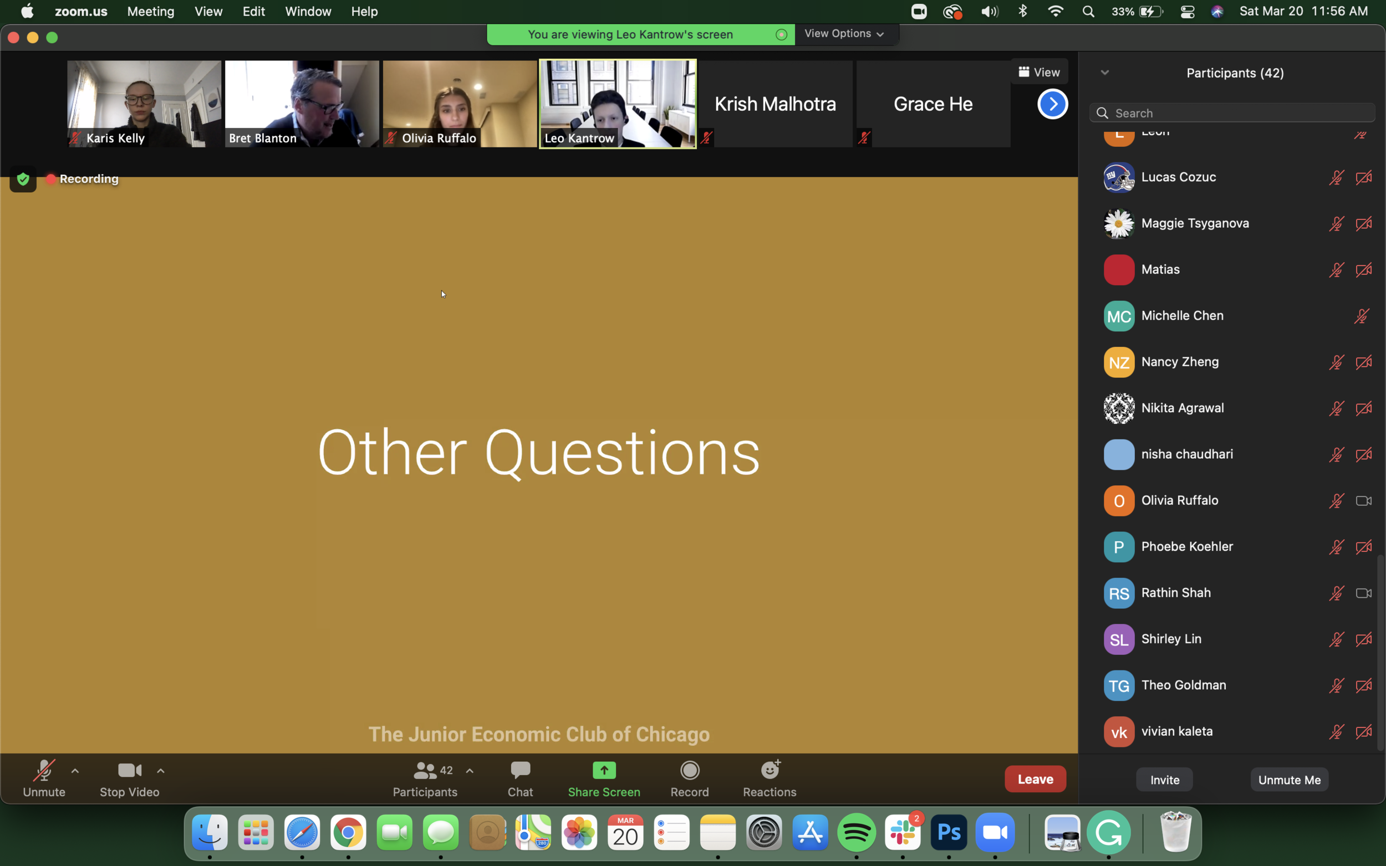The image size is (1386, 866).
Task: Open the Reactions menu icon
Action: [x=770, y=771]
